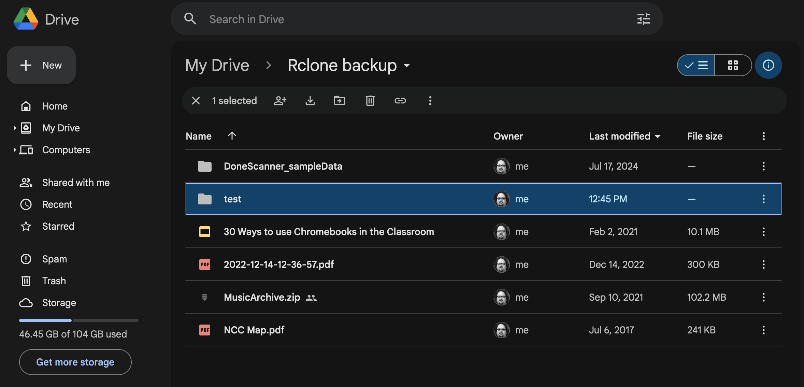Click the storage usage progress bar
Image resolution: width=804 pixels, height=387 pixels.
pyautogui.click(x=78, y=320)
